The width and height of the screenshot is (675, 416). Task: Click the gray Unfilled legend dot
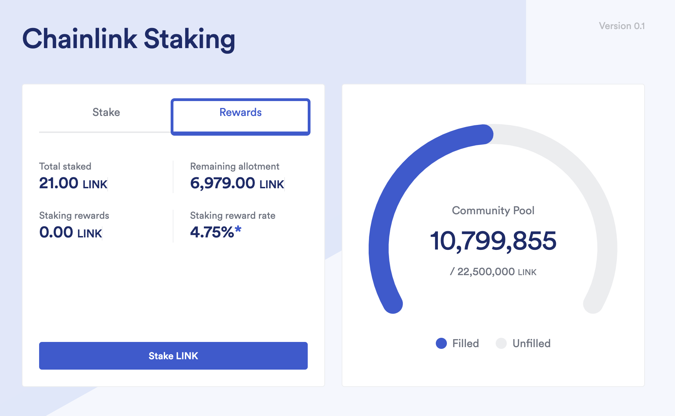501,343
